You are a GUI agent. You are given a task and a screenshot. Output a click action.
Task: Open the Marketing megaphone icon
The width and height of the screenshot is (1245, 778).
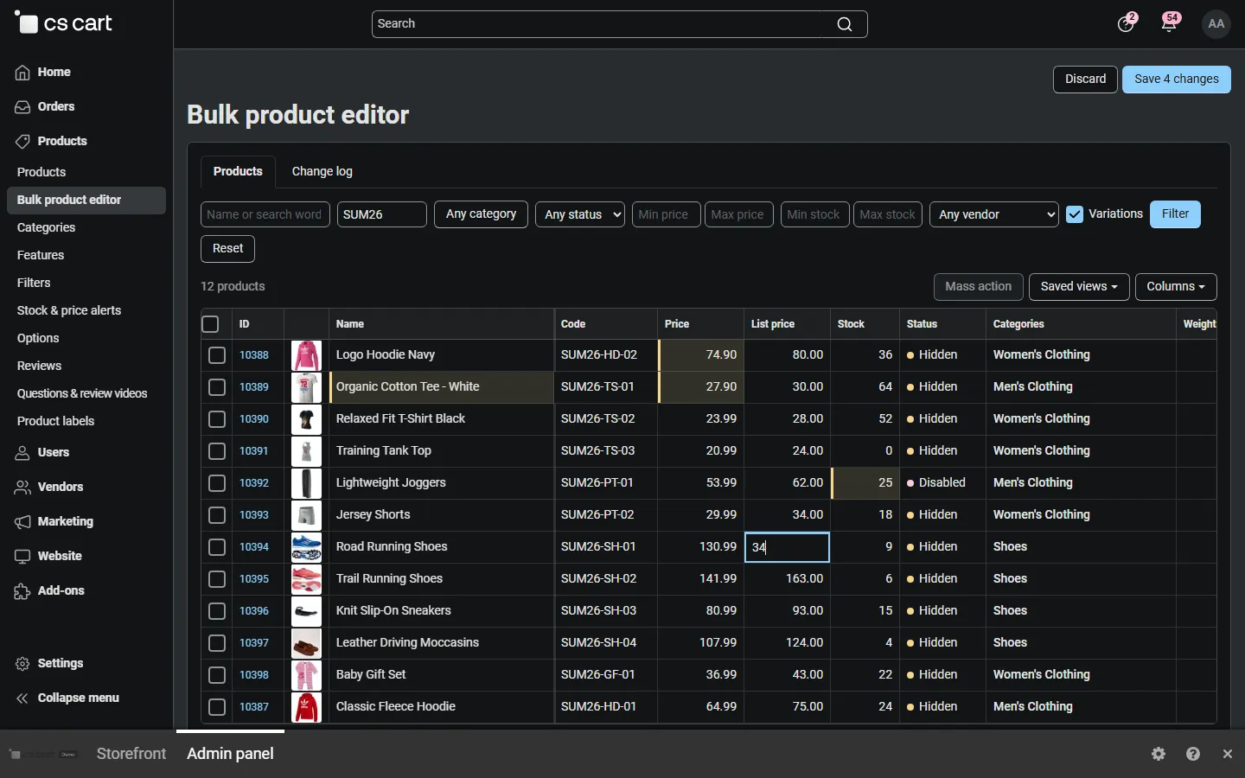tap(23, 522)
